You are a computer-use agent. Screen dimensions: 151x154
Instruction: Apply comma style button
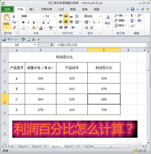99,22
